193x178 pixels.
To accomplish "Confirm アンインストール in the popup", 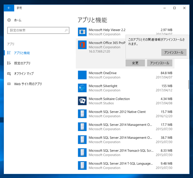I will click(x=174, y=52).
